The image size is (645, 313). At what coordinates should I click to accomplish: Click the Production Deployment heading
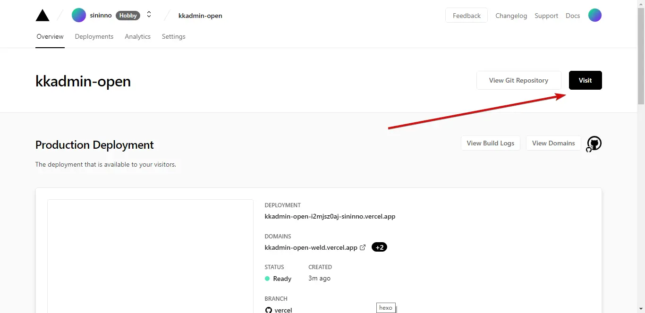pos(94,145)
